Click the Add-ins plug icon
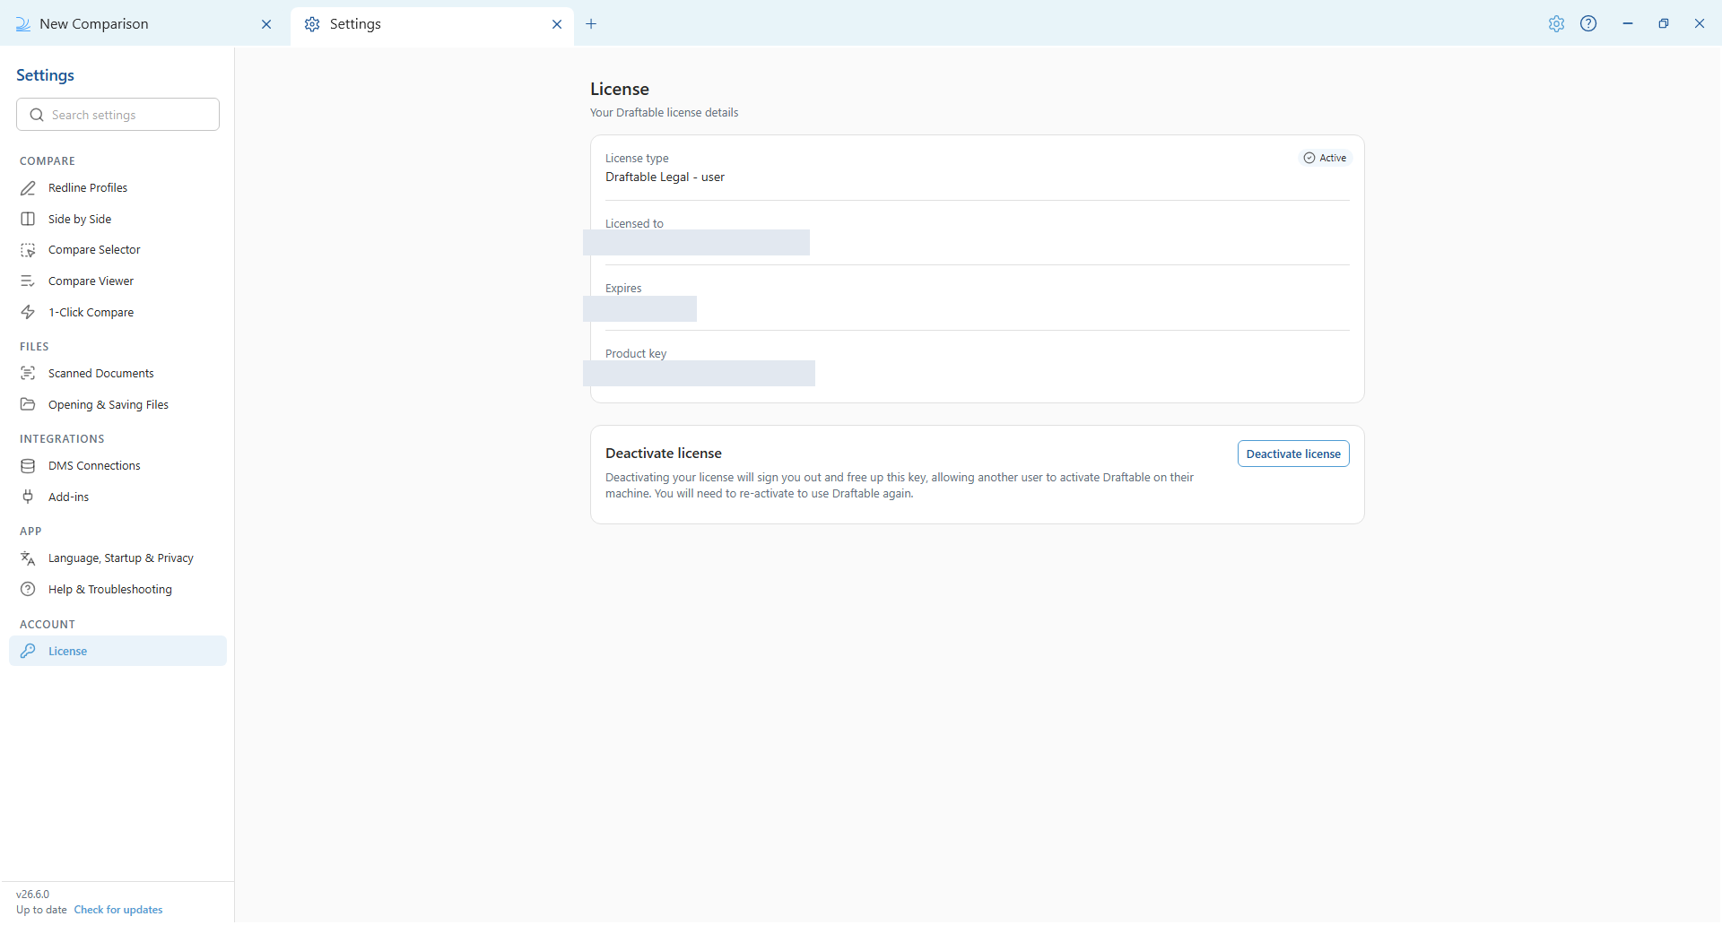Image resolution: width=1722 pixels, height=925 pixels. [28, 497]
